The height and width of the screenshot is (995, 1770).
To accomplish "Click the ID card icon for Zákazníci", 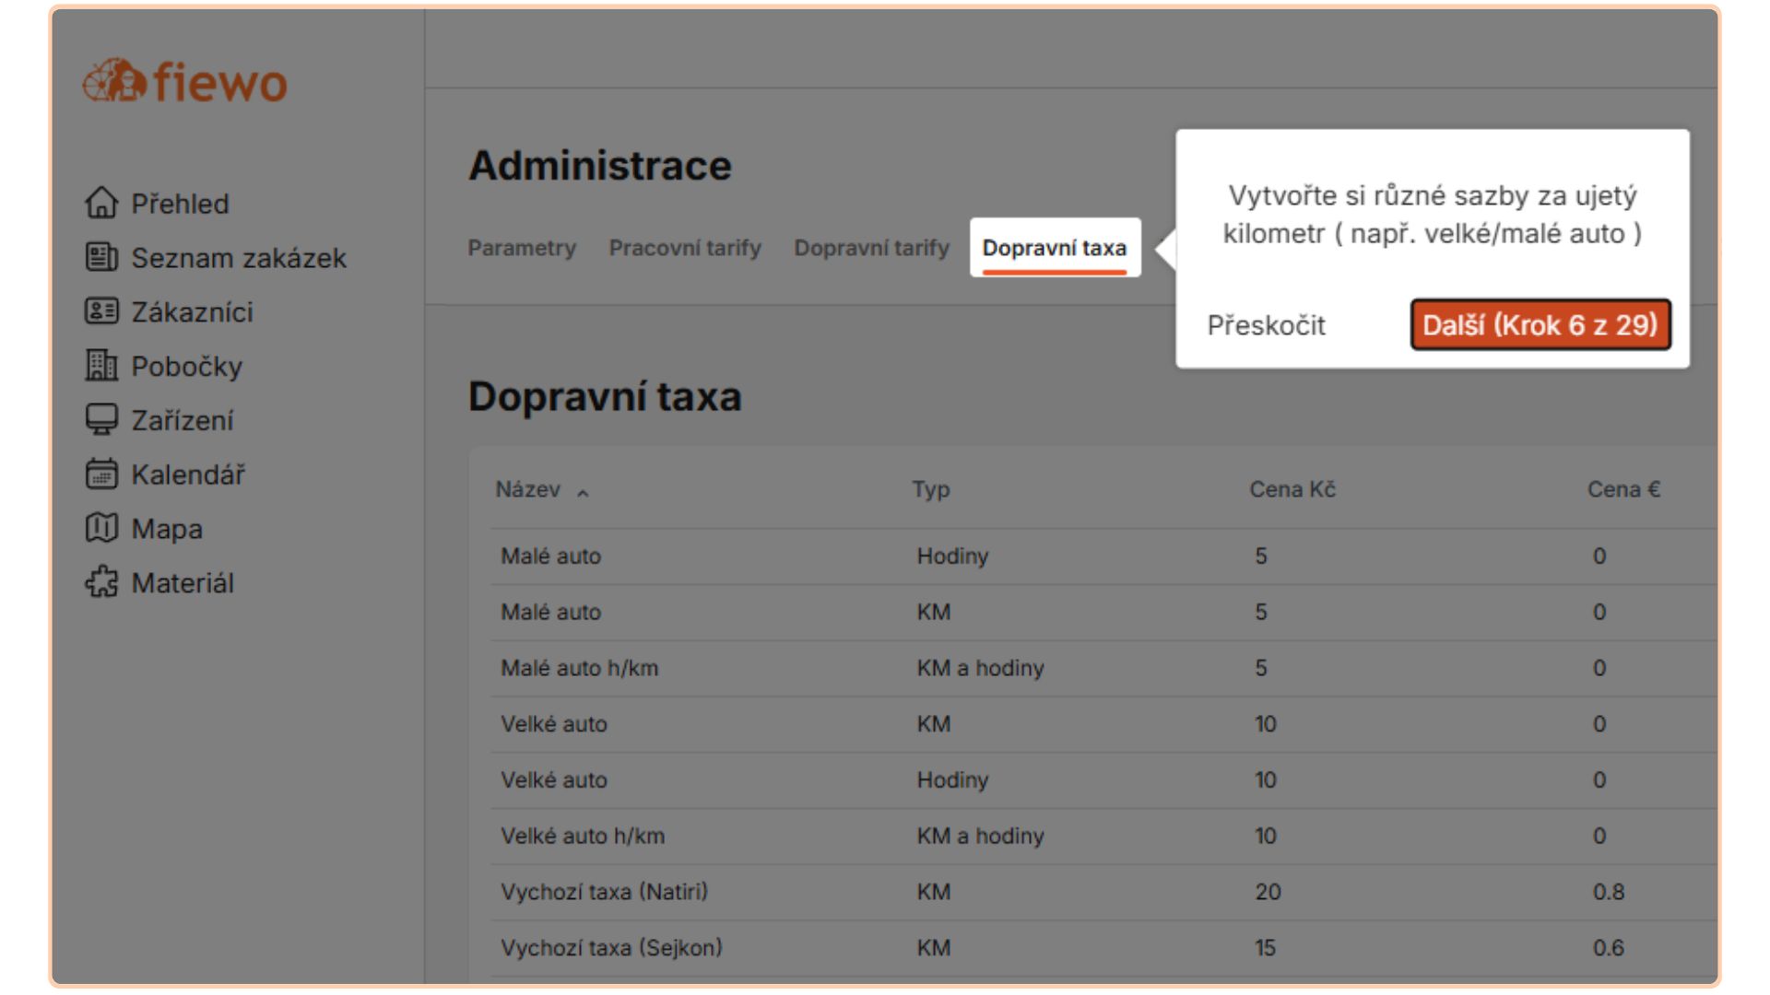I will tap(101, 311).
